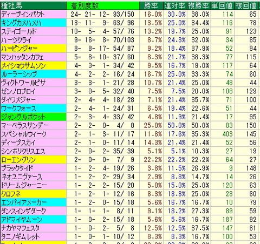Click ハービンジャー record 8- 8- 17- 54/87

tap(104, 49)
